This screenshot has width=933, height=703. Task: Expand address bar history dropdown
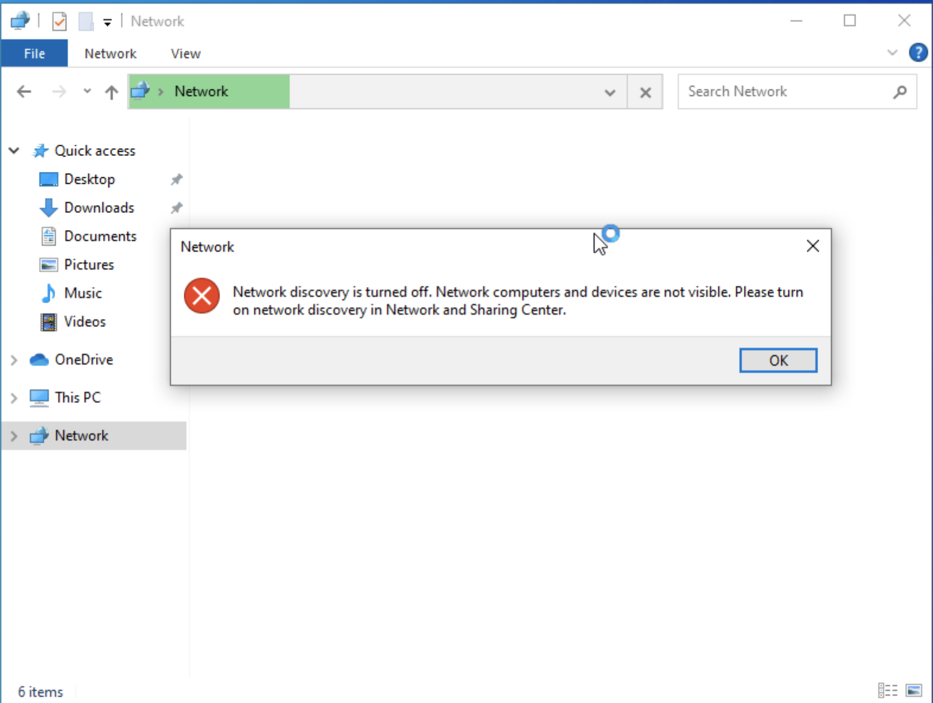coord(609,92)
